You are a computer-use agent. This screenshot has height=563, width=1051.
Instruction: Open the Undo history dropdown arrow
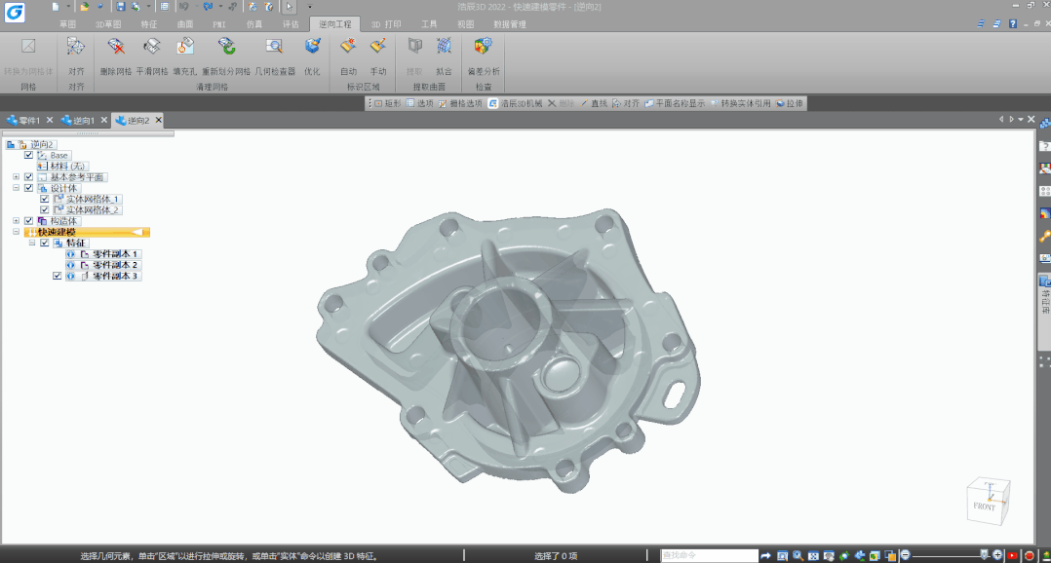(196, 7)
